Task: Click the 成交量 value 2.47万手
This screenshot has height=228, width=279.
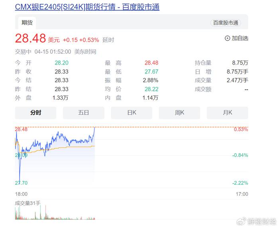Action: tap(238, 80)
